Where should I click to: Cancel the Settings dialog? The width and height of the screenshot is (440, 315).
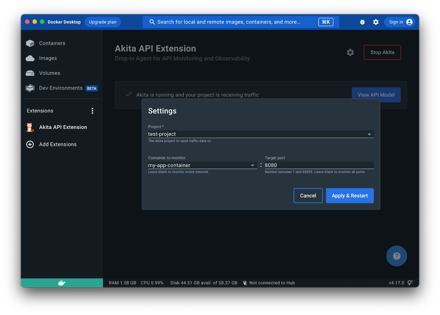point(308,196)
